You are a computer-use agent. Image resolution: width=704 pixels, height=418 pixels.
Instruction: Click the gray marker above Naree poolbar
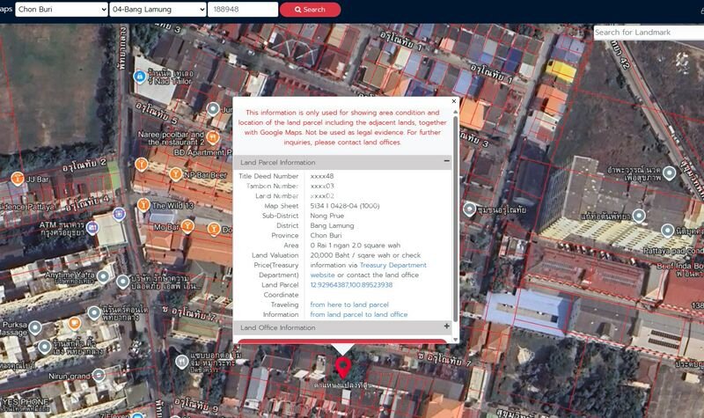[213, 108]
